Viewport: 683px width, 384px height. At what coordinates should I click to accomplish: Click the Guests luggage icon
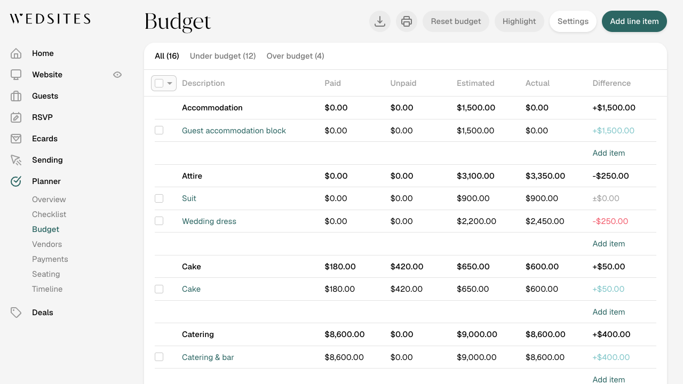click(16, 96)
